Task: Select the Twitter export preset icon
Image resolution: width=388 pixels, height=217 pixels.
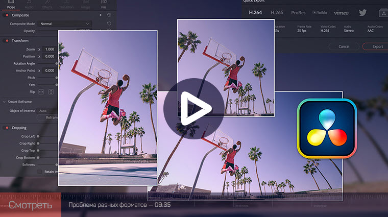Action: point(362,13)
